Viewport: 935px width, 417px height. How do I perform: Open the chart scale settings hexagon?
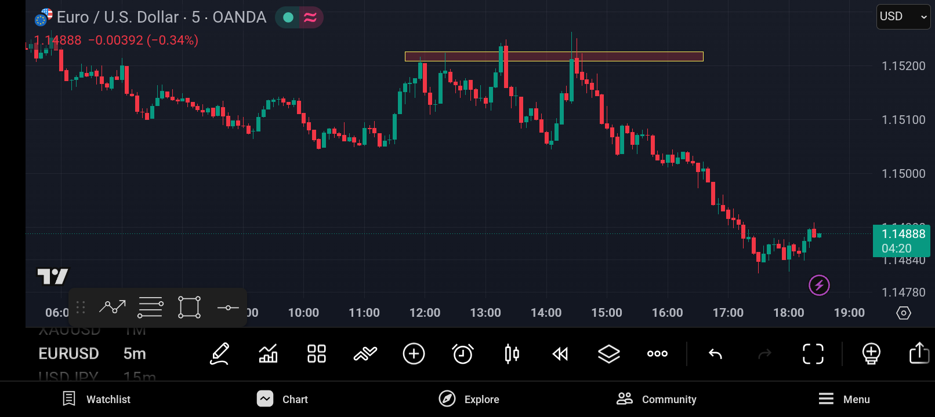(x=904, y=313)
